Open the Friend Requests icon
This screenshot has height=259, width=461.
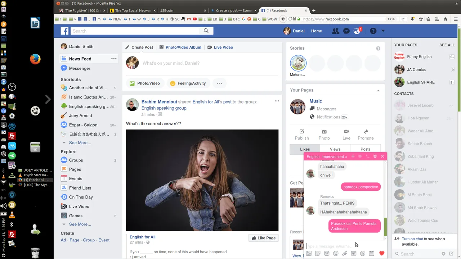[x=336, y=31]
